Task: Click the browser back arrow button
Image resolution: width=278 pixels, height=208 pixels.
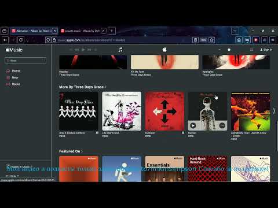Action: [5, 40]
